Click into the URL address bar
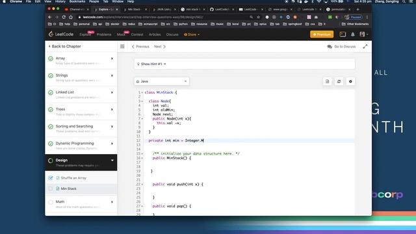Image resolution: width=416 pixels, height=234 pixels. point(164,17)
